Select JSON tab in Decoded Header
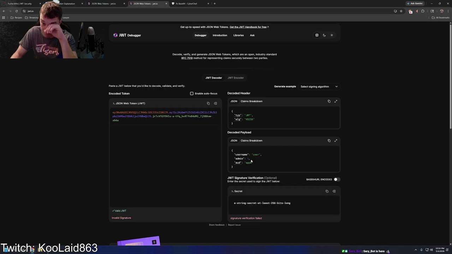This screenshot has width=452, height=254. (x=234, y=101)
